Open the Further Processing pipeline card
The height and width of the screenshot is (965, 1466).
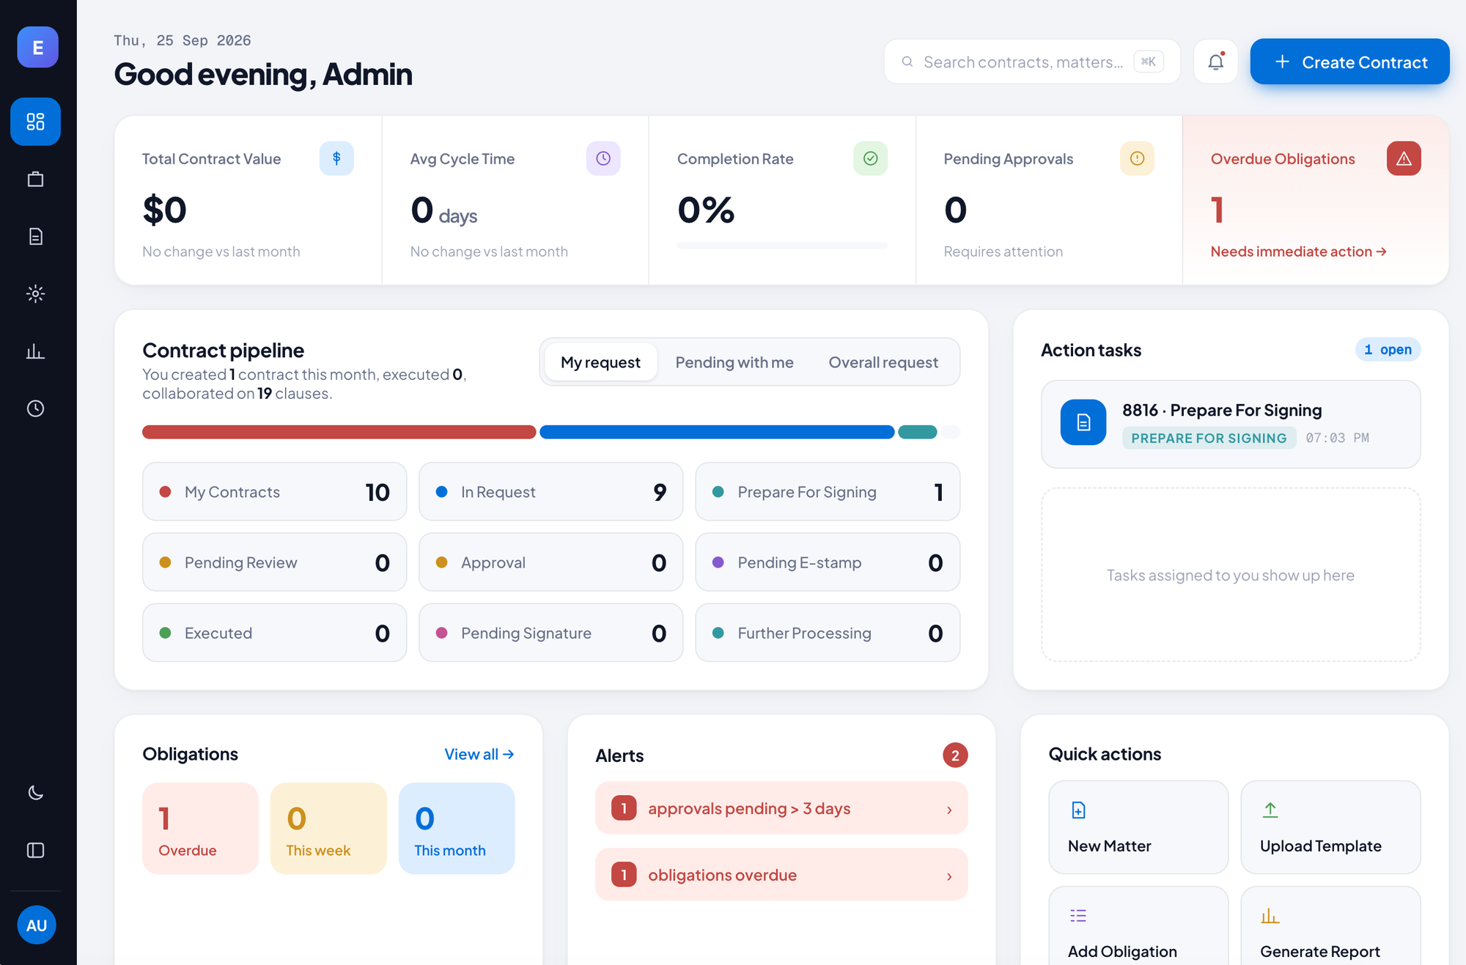tap(828, 633)
